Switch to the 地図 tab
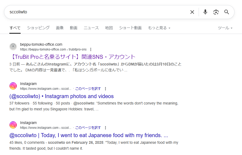The height and width of the screenshot is (155, 242). click(109, 28)
